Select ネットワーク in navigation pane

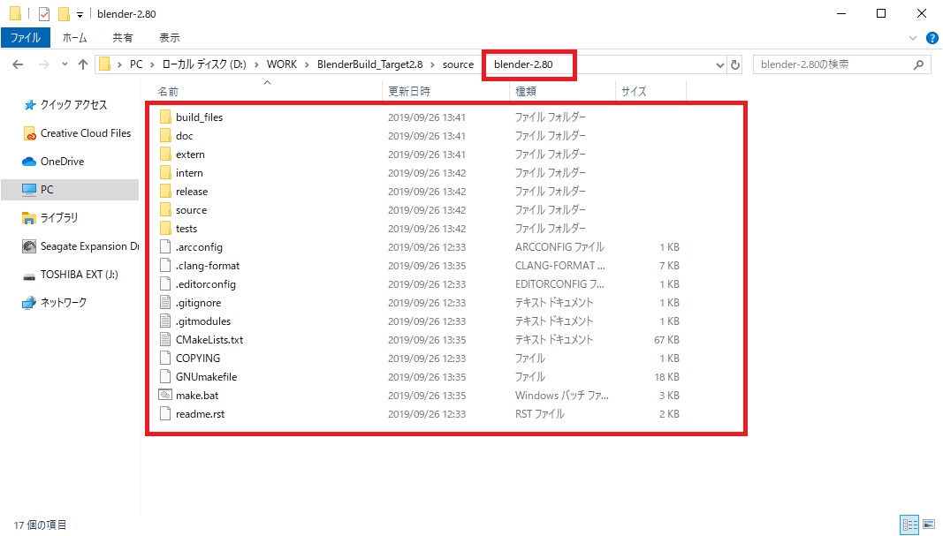pos(63,303)
